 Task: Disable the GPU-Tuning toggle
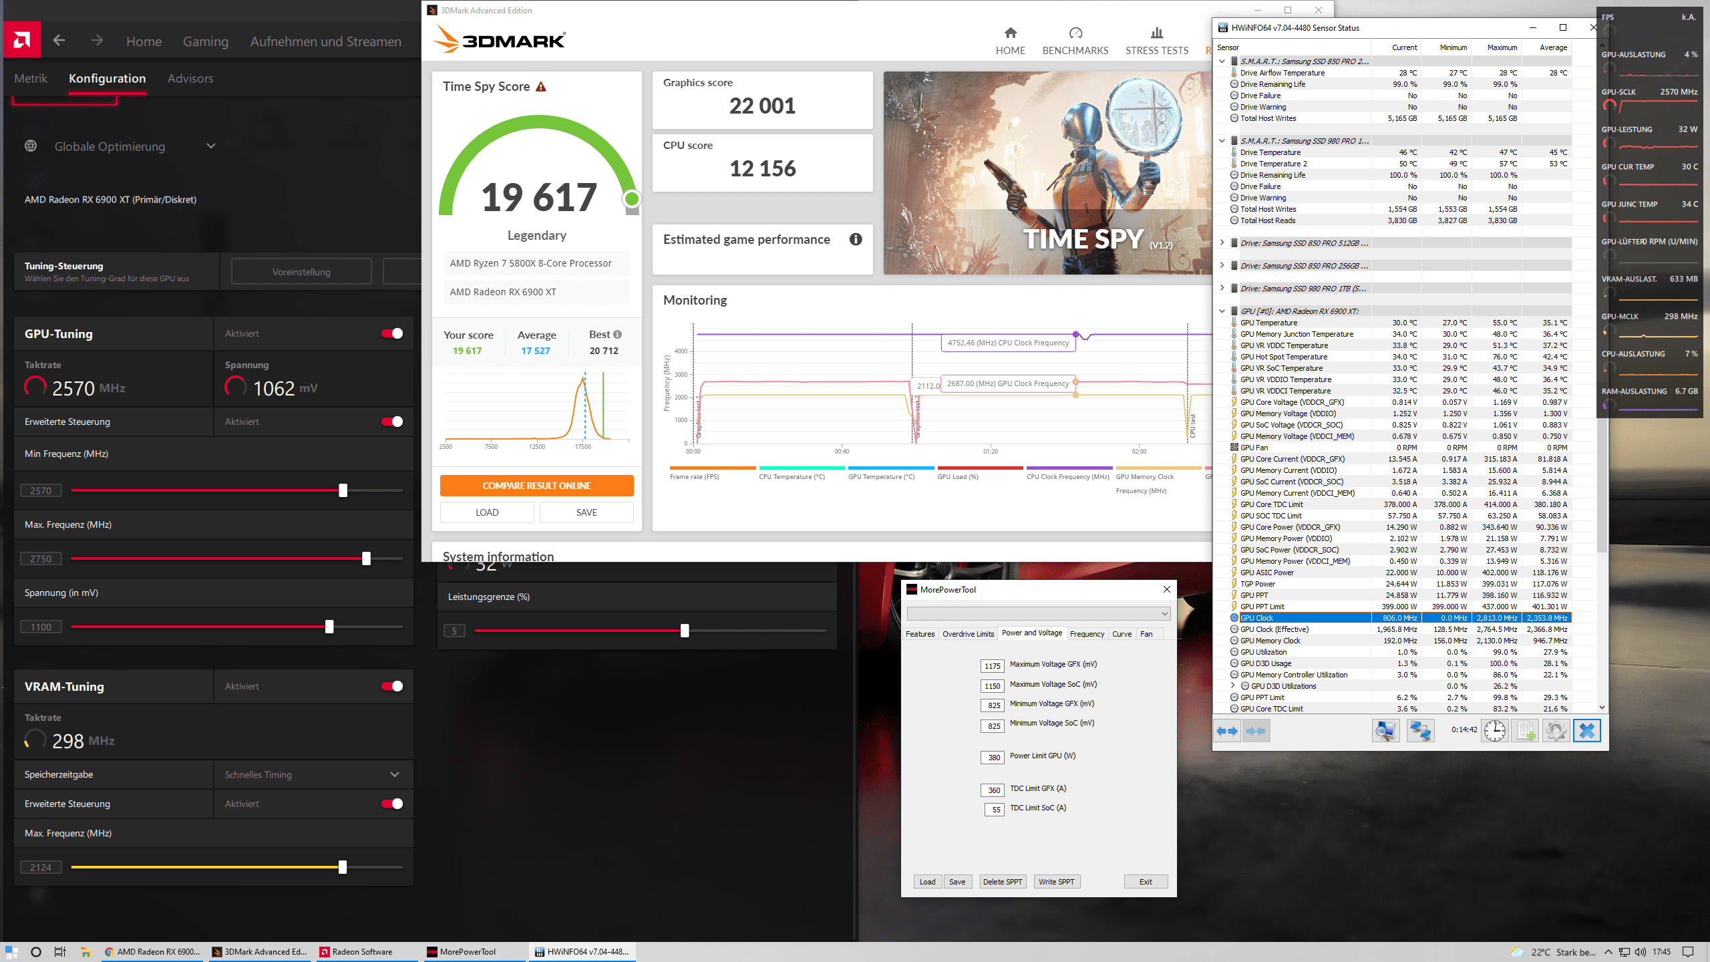392,333
